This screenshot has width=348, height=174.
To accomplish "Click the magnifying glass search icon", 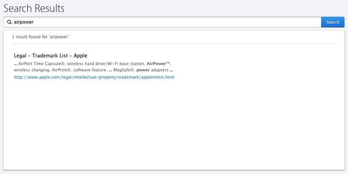I will (9, 22).
